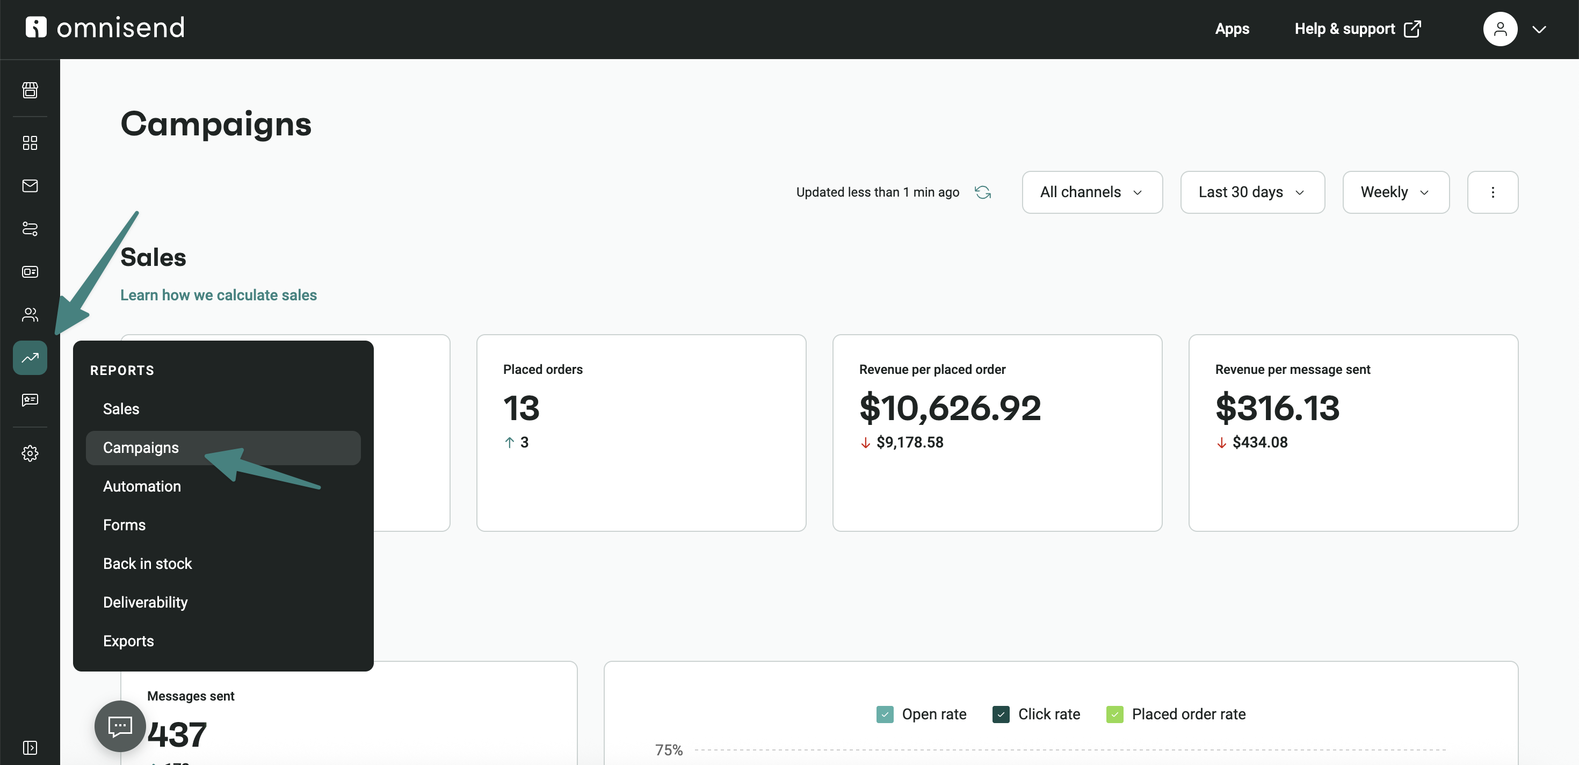The image size is (1579, 765).
Task: Select the dashboard grid icon
Action: coord(30,143)
